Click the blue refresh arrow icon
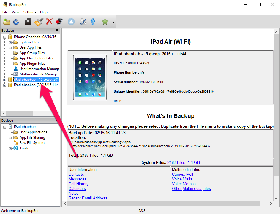The image size is (280, 214). click(x=16, y=22)
